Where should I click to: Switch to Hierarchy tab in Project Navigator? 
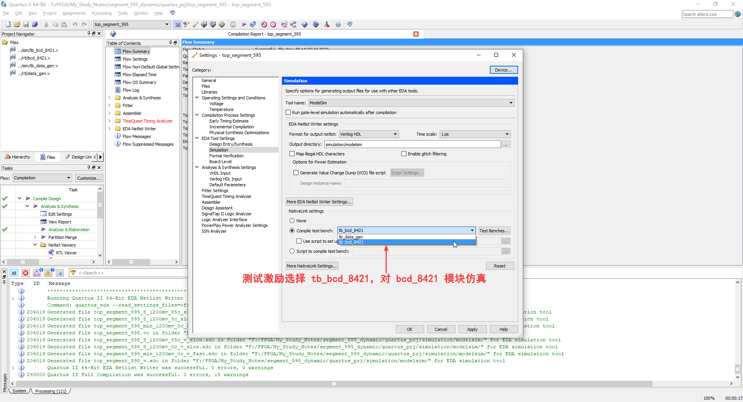pyautogui.click(x=18, y=157)
